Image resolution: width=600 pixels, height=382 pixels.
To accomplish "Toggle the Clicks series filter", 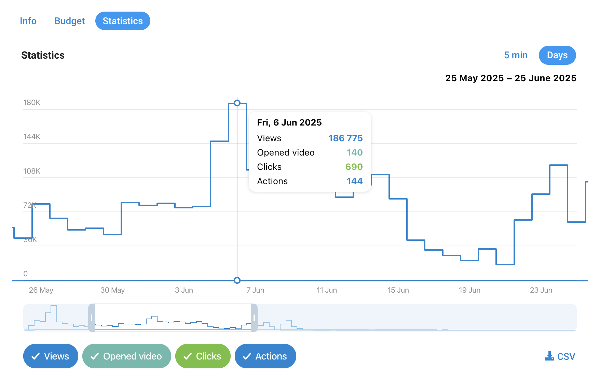I will point(203,356).
